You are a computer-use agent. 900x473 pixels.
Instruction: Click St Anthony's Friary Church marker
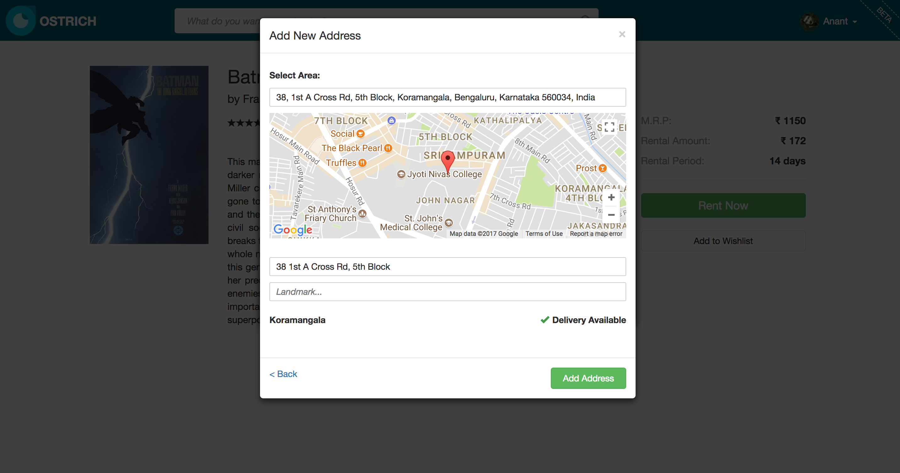[x=362, y=213]
